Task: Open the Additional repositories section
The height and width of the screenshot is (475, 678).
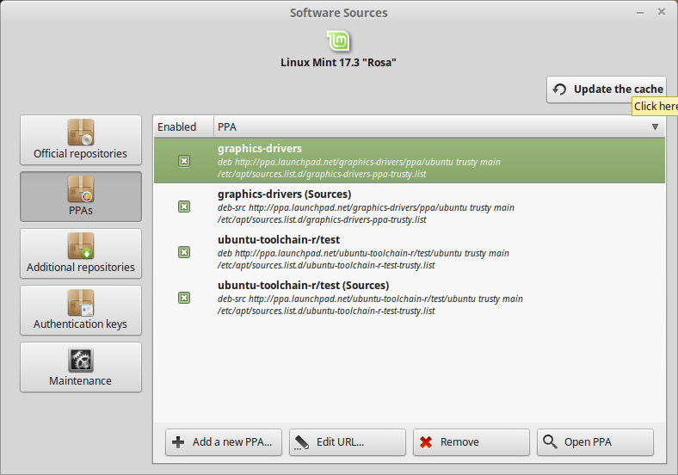Action: pyautogui.click(x=81, y=254)
